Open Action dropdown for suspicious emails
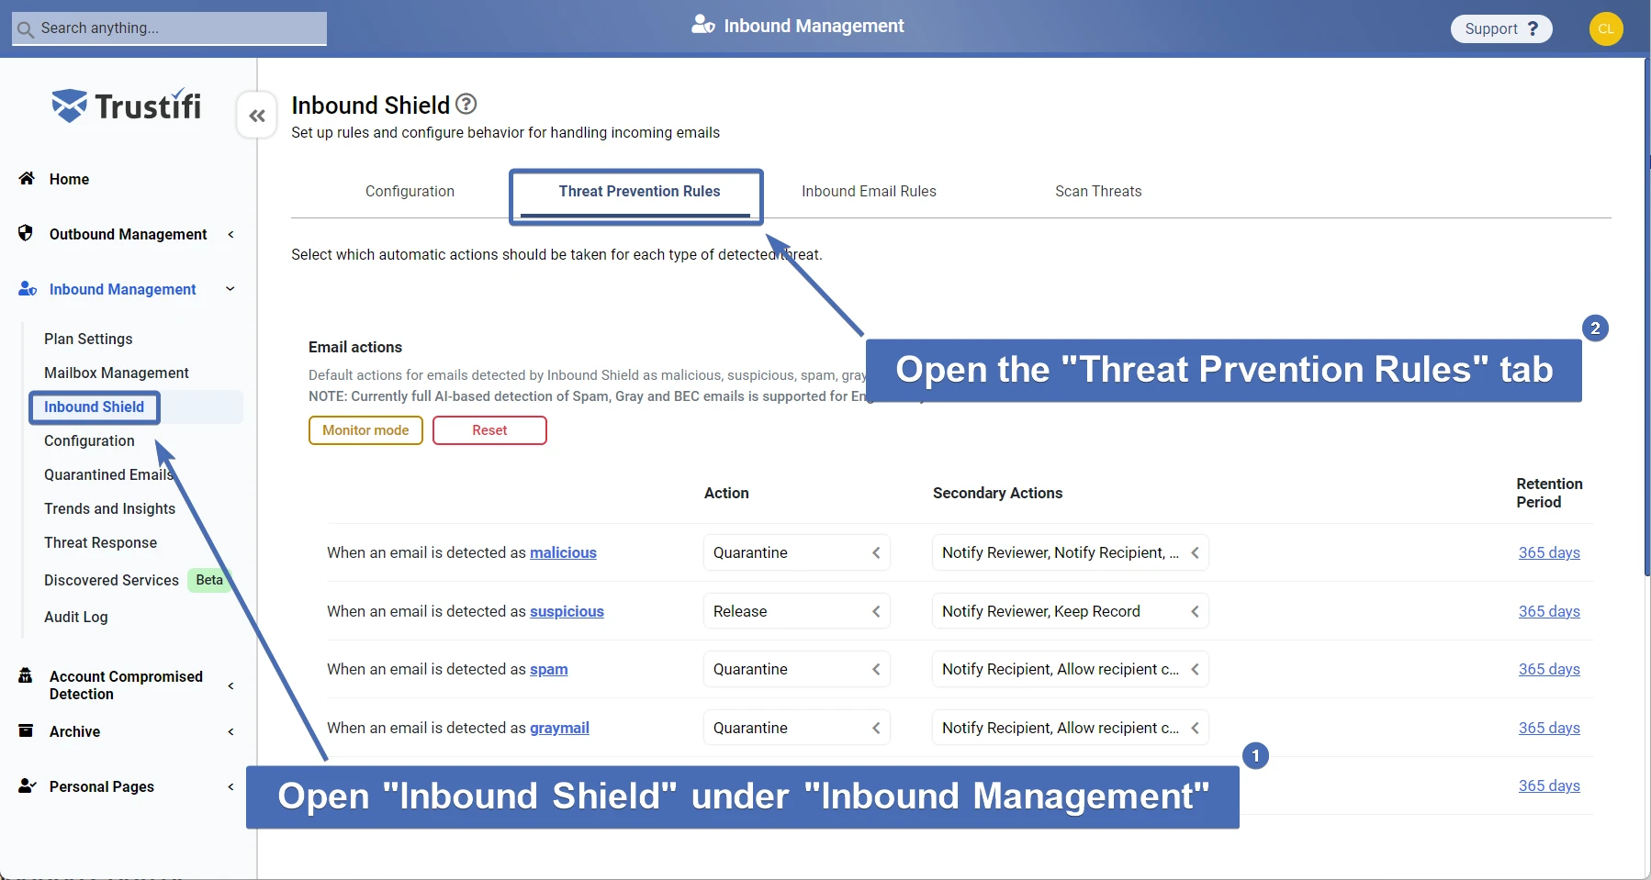 tap(796, 611)
